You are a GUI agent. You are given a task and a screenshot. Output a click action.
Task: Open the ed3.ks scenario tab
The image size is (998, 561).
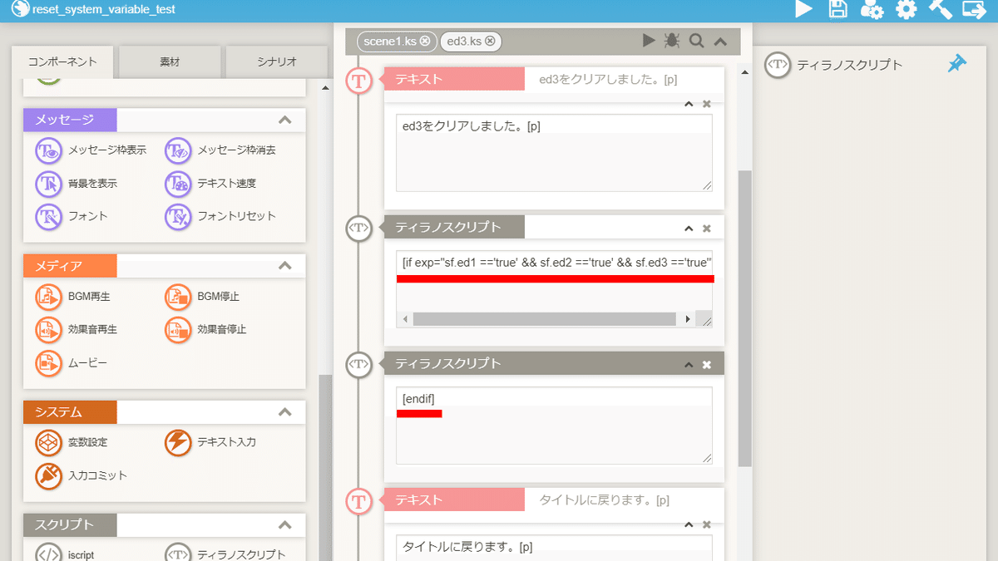(471, 41)
